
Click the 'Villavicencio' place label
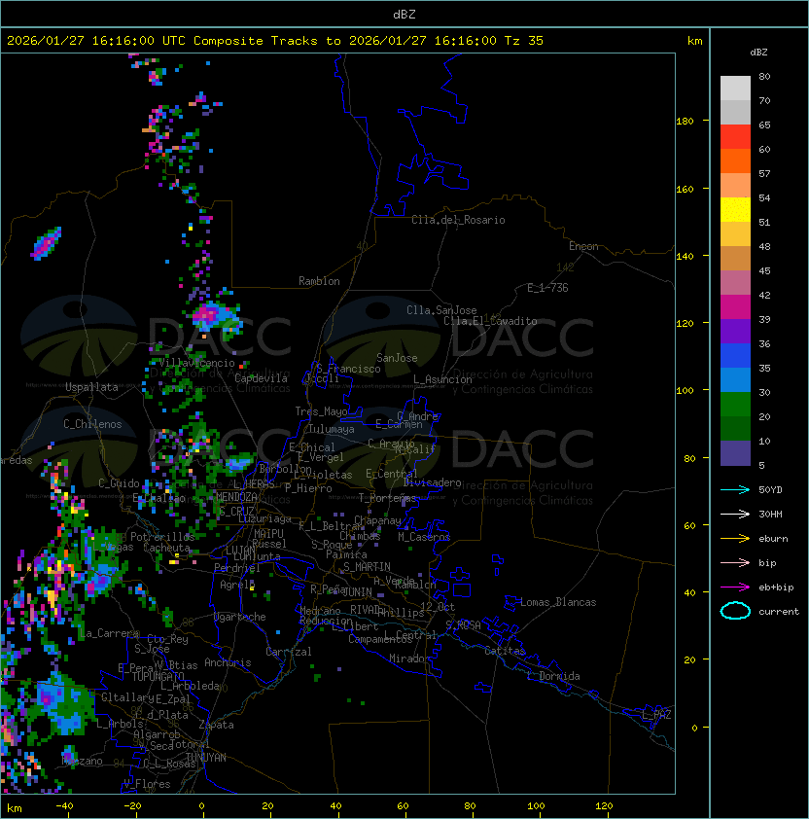[x=196, y=363]
